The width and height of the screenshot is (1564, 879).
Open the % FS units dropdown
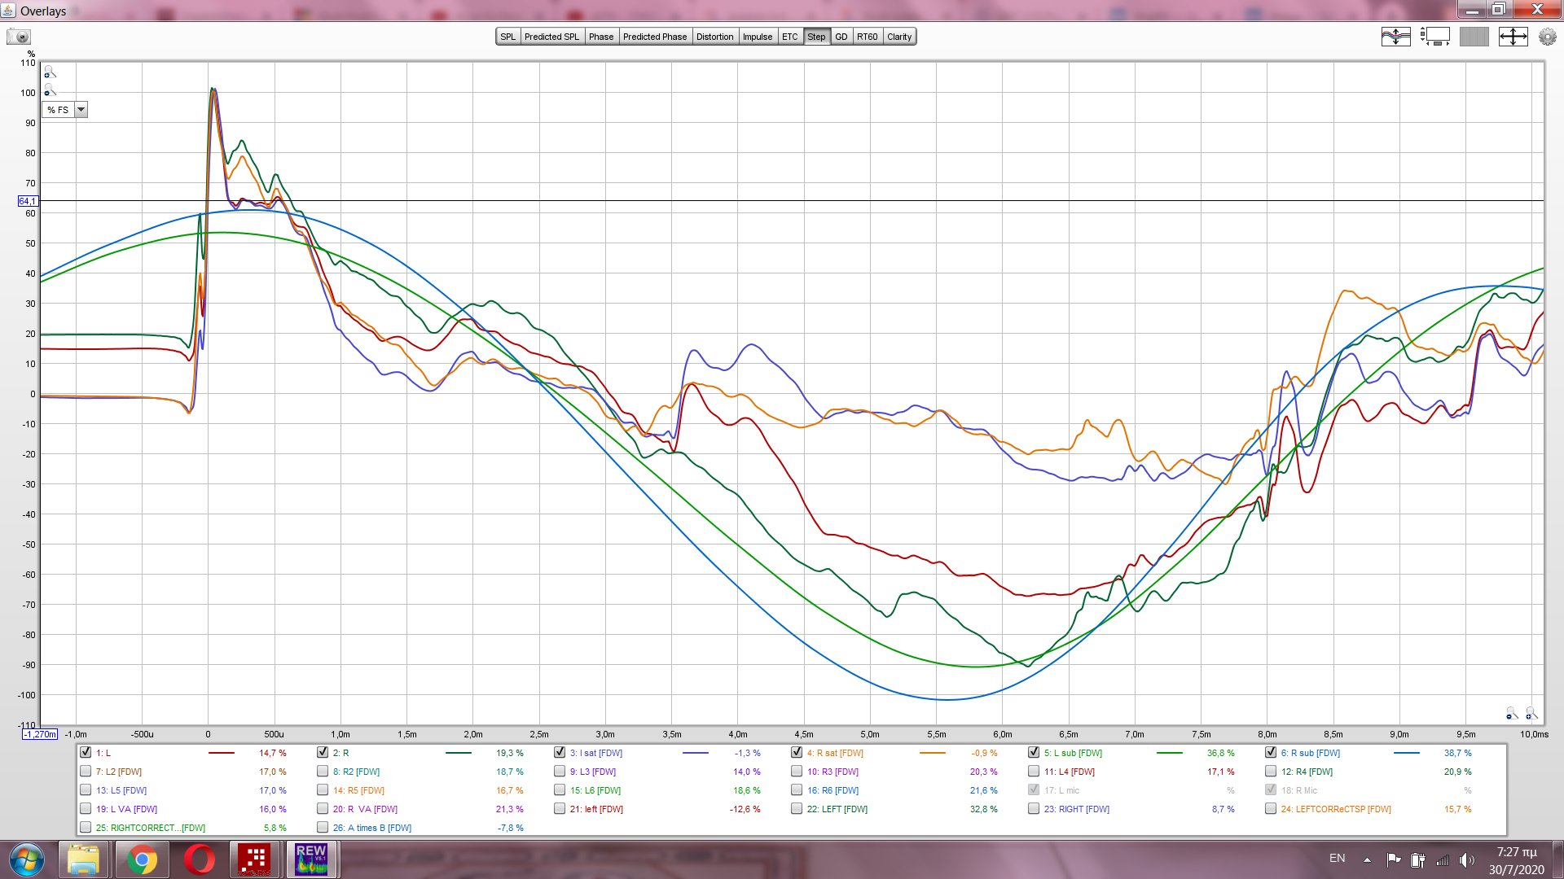tap(81, 110)
